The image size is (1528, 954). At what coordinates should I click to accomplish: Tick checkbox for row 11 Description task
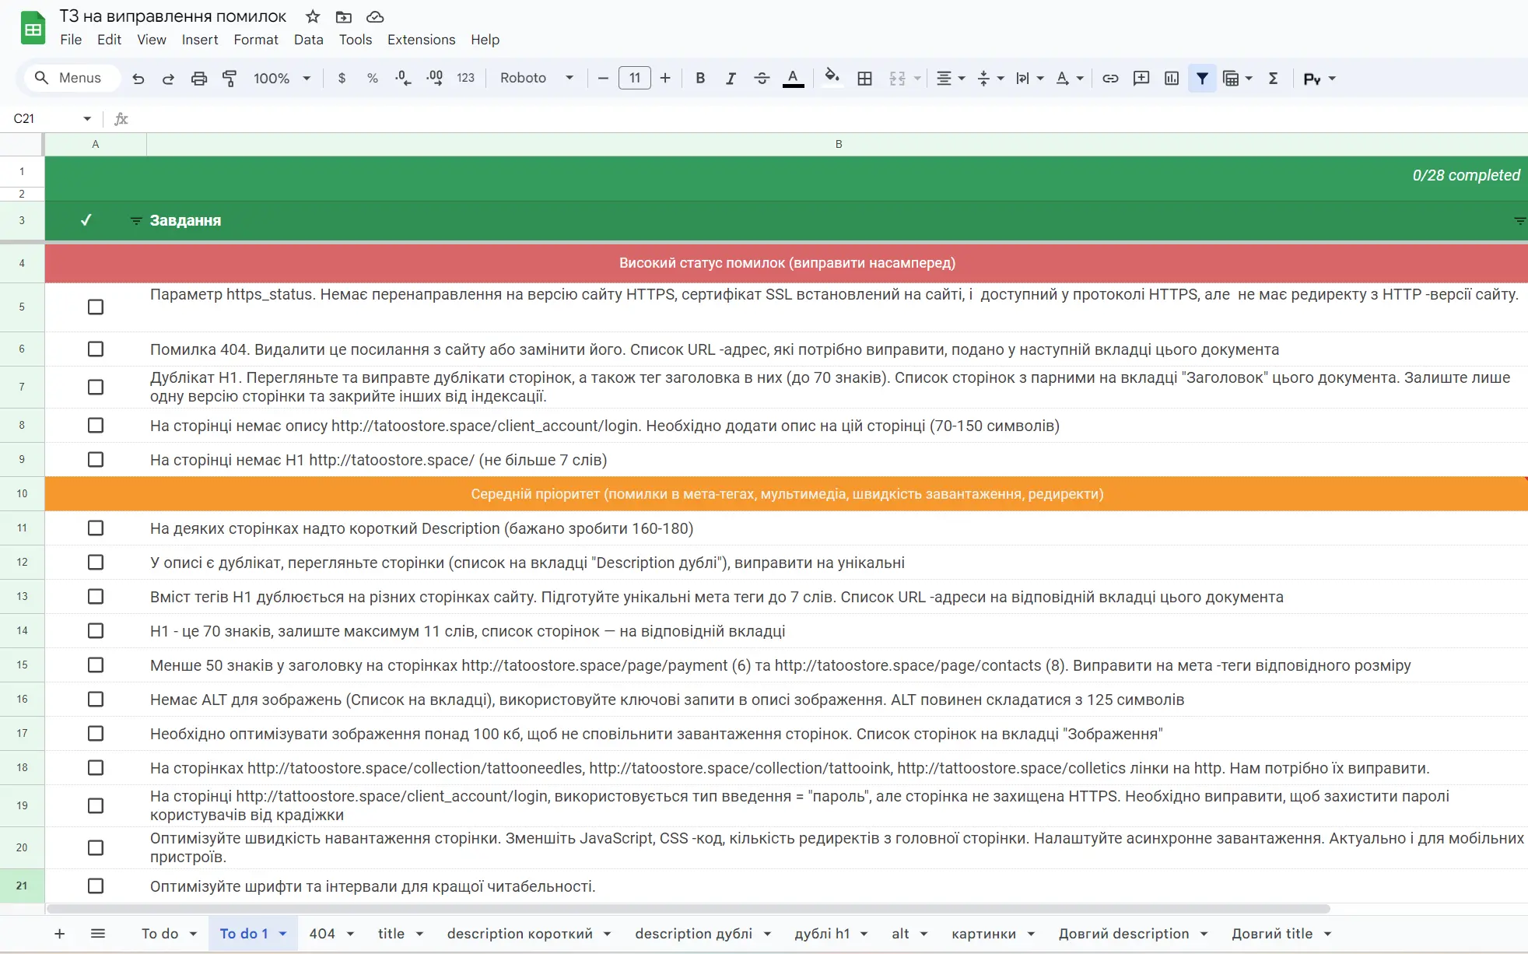pyautogui.click(x=96, y=528)
